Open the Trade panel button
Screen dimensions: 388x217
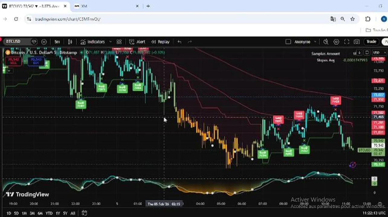click(371, 42)
